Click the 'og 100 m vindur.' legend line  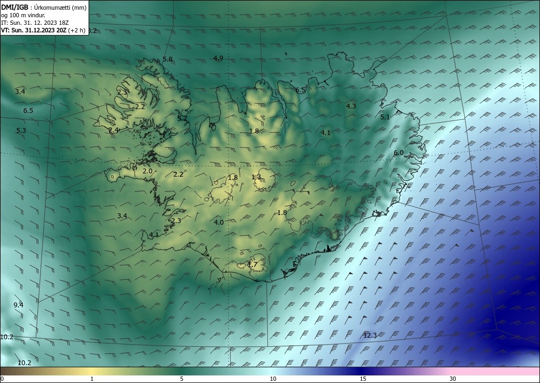23,15
